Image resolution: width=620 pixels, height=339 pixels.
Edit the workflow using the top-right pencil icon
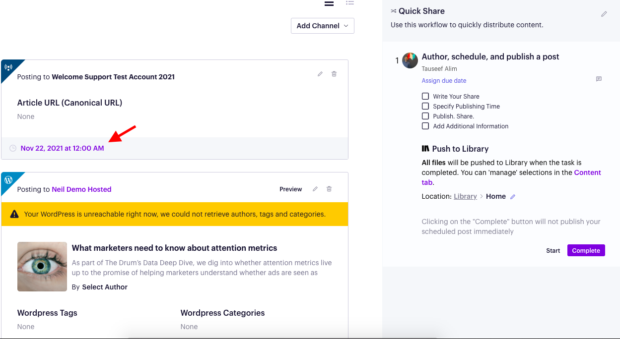[x=604, y=14]
